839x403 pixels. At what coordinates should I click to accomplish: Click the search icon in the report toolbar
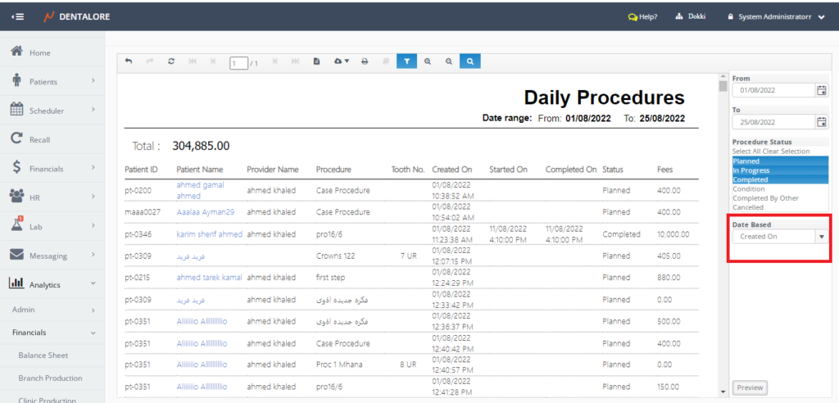tap(470, 61)
